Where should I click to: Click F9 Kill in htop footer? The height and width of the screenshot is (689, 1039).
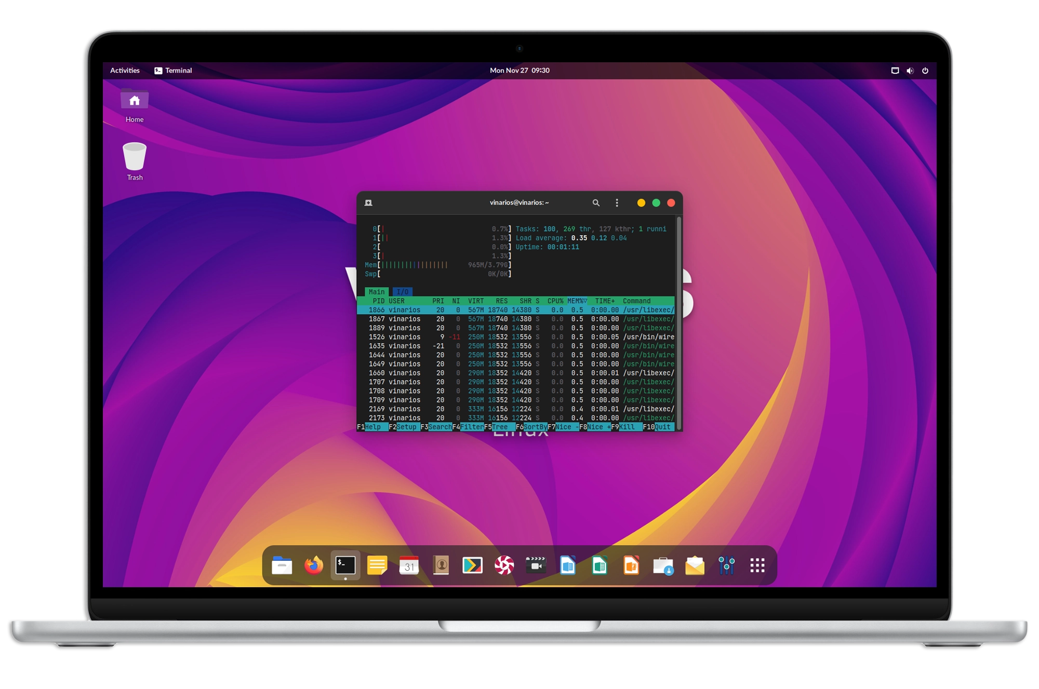pyautogui.click(x=627, y=427)
